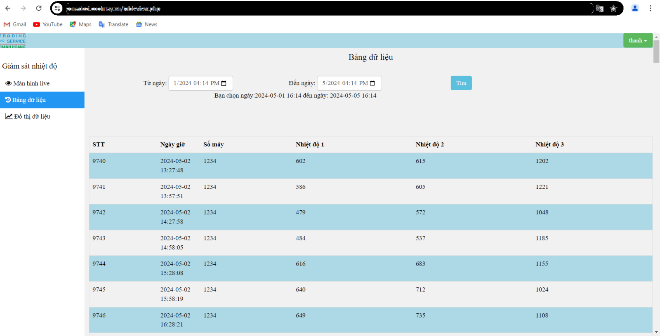Expand the thanh user dropdown
The height and width of the screenshot is (336, 660).
click(637, 40)
